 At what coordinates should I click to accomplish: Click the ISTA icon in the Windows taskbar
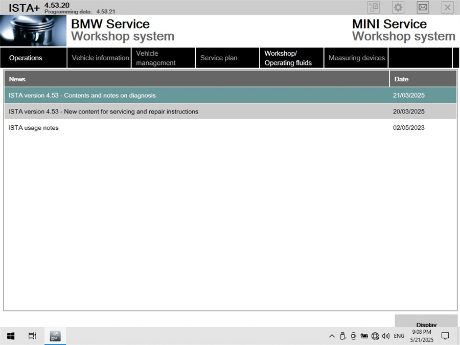tap(55, 336)
